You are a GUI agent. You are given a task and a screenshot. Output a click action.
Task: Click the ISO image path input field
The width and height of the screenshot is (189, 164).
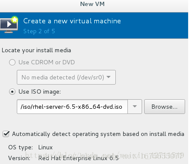[72, 107]
